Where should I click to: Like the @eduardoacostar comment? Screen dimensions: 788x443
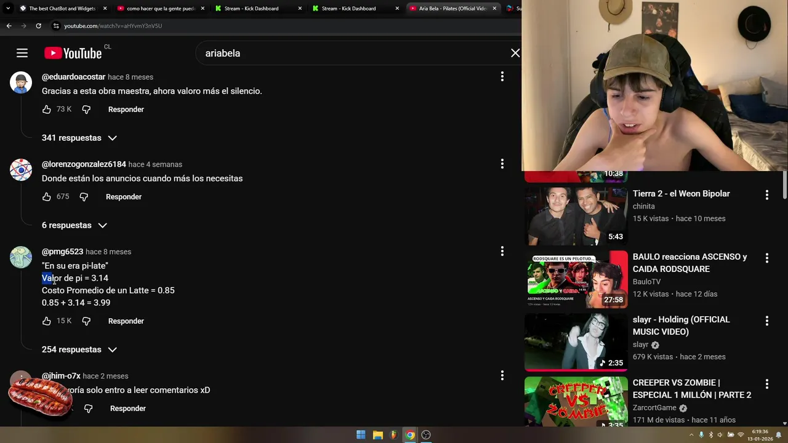coord(47,110)
